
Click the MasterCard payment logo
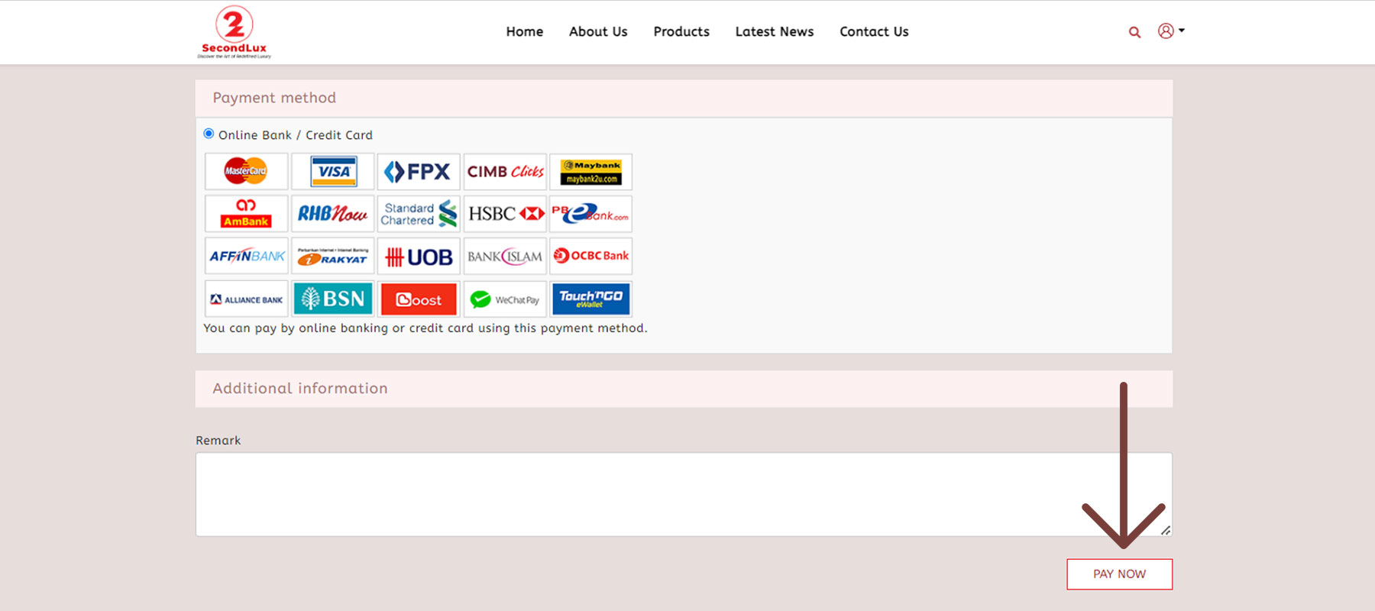[247, 171]
